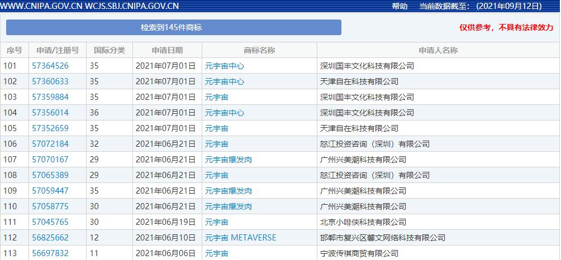The width and height of the screenshot is (561, 260).
Task: Open 元宇宙爆发肉 trademark in row 110
Action: click(229, 206)
